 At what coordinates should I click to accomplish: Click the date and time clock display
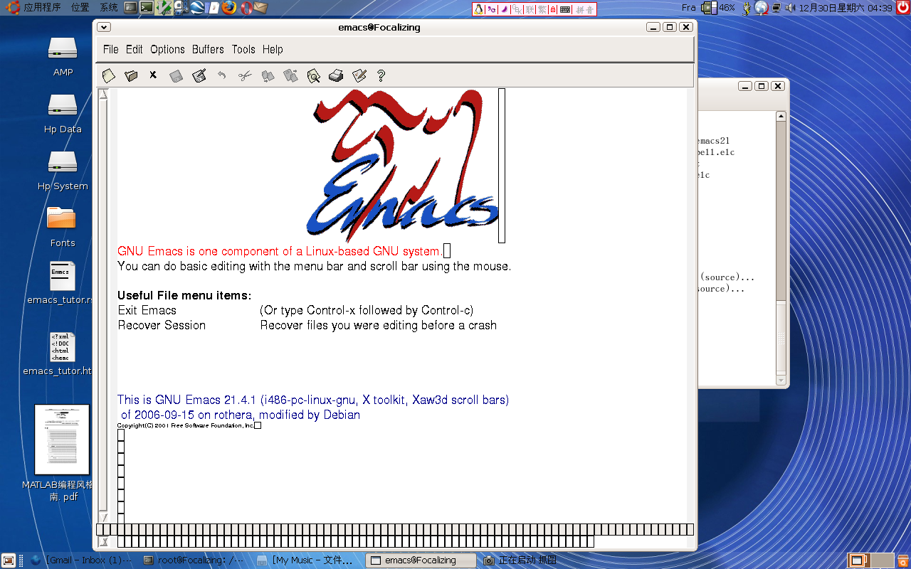click(x=846, y=8)
